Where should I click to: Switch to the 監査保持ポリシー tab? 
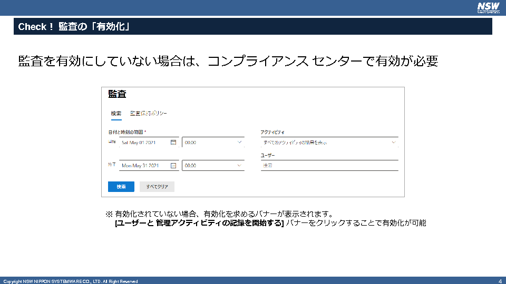[x=149, y=114]
